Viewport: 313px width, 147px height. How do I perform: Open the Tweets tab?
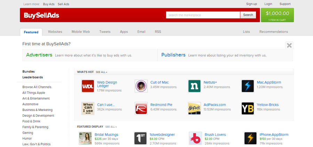click(105, 32)
